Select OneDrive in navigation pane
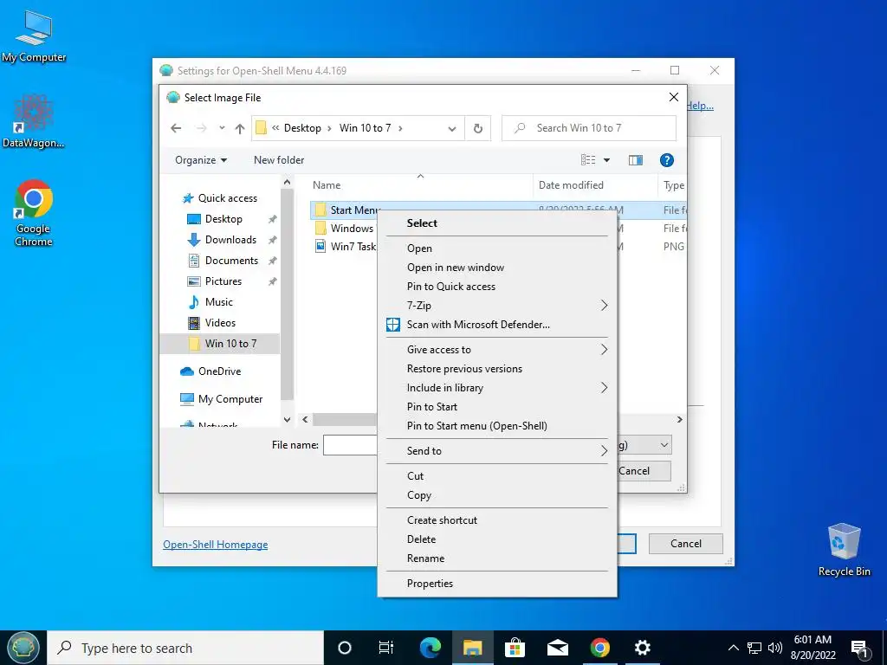Image resolution: width=887 pixels, height=665 pixels. click(x=219, y=371)
